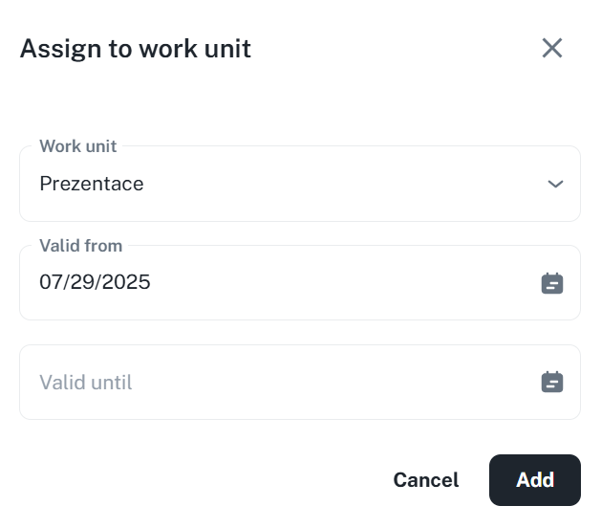Open the Valid from calendar picker icon
The height and width of the screenshot is (528, 601).
pos(552,283)
